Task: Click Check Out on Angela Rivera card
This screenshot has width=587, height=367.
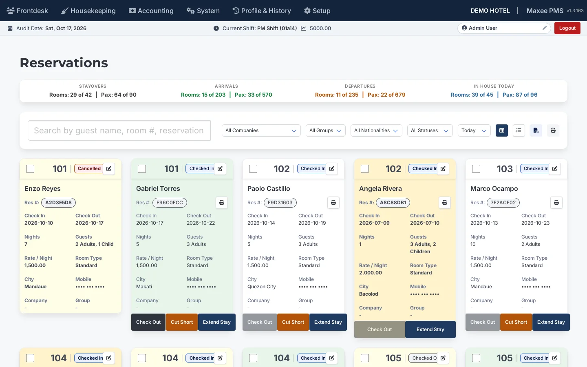Action: click(x=380, y=329)
